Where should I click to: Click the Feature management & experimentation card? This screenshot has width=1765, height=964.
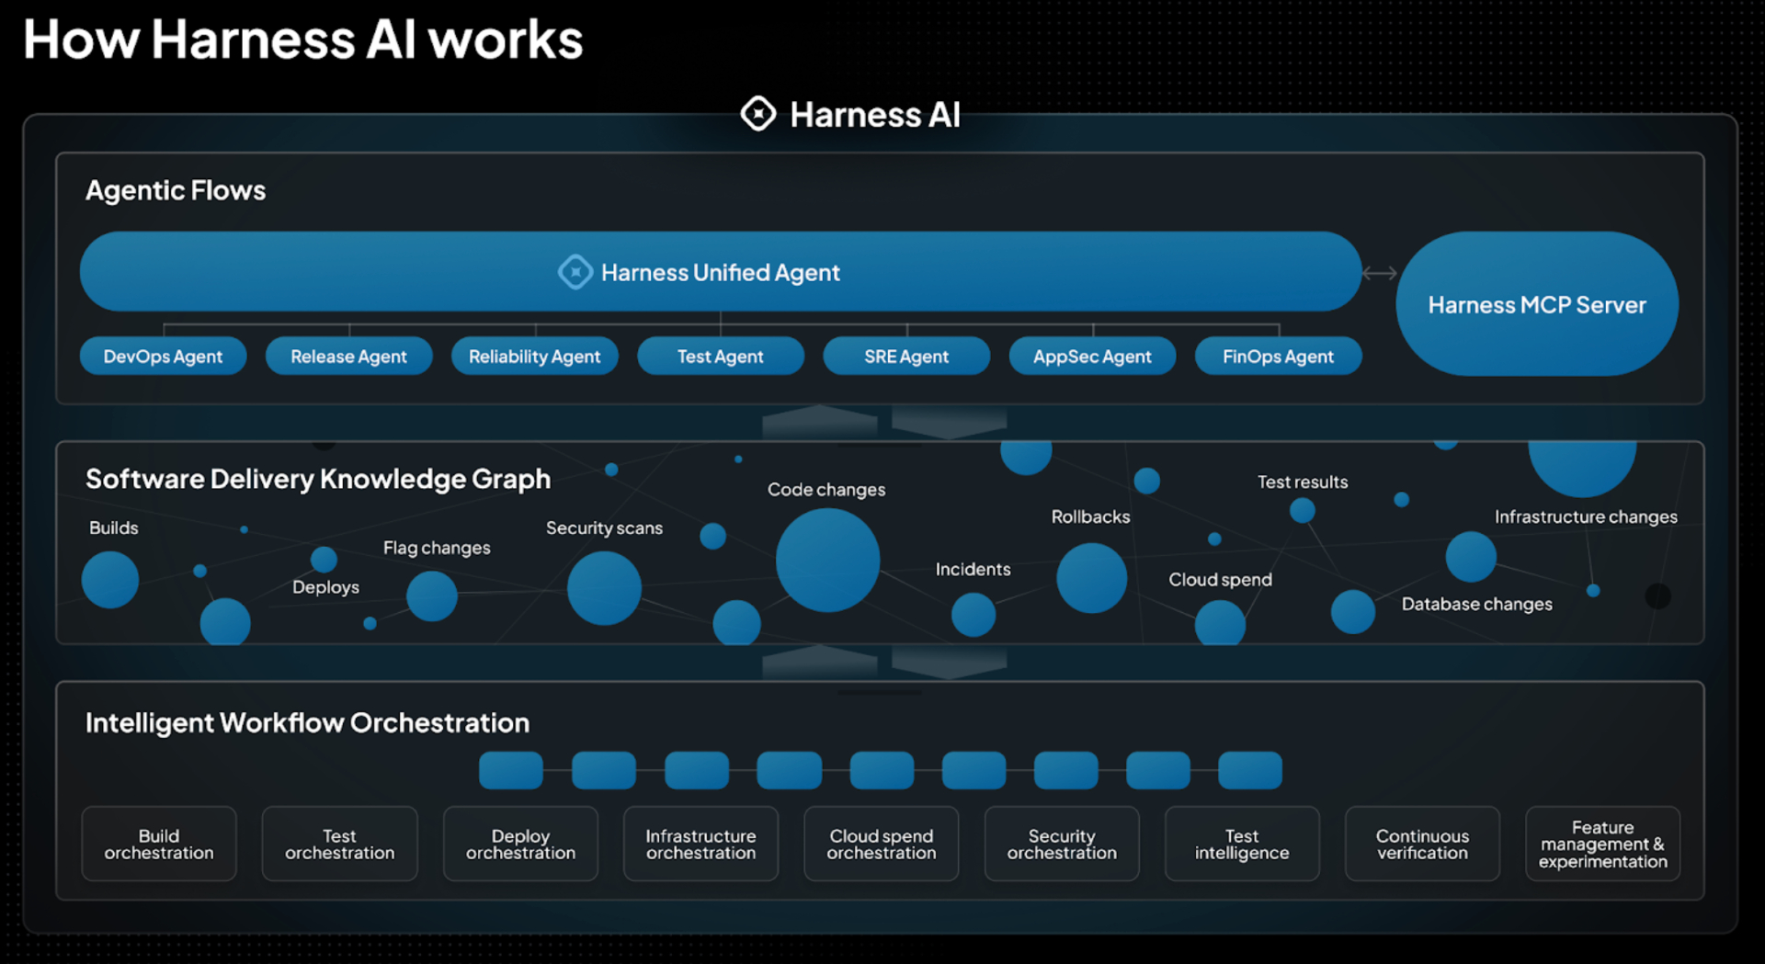(1602, 844)
